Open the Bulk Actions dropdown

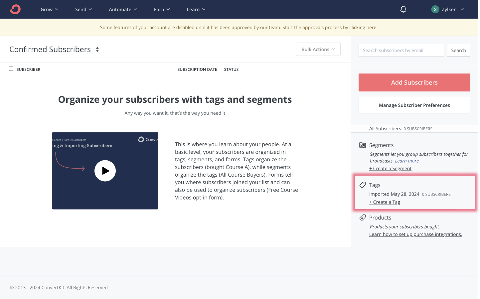[x=318, y=49]
